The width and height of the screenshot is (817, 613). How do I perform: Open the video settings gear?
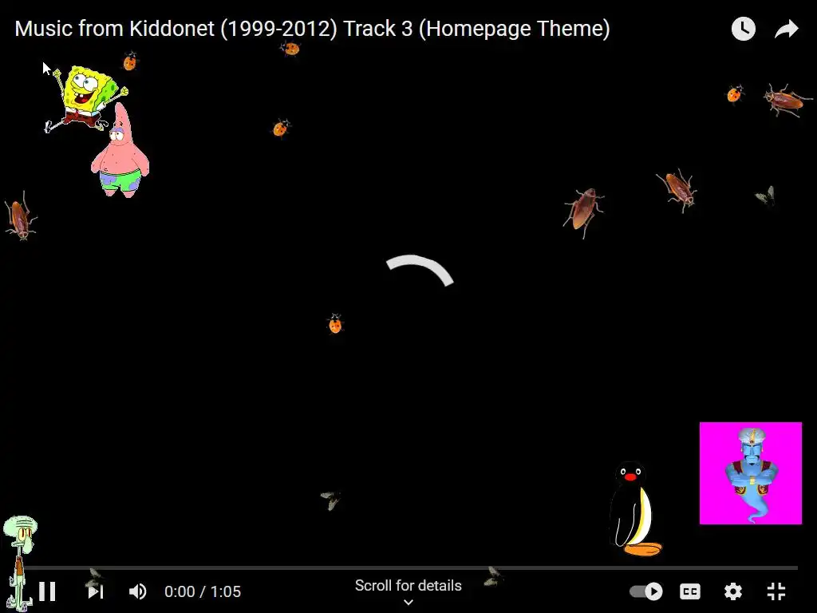(x=733, y=591)
